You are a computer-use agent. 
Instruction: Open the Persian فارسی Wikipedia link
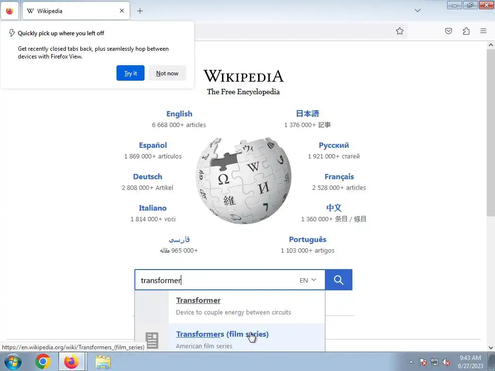point(179,240)
